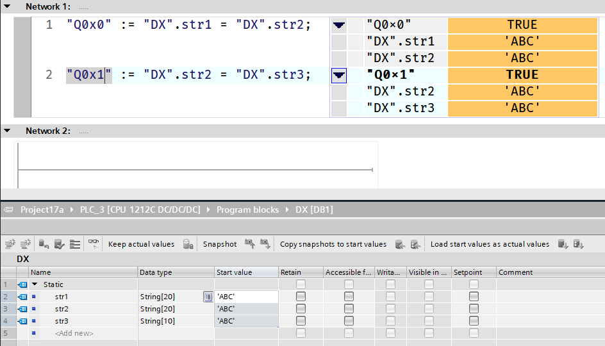Click the Monitor all glasses icon
The height and width of the screenshot is (346, 605).
point(94,244)
